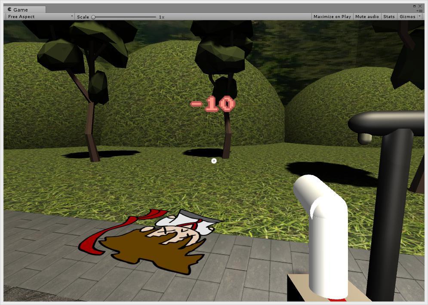Open the Free Aspect dropdown

[x=40, y=17]
